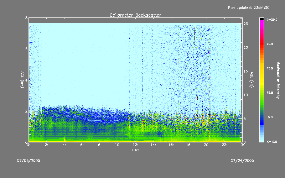Click the red spot near 22: UTC at ground
This screenshot has height=178, width=285.
point(224,141)
